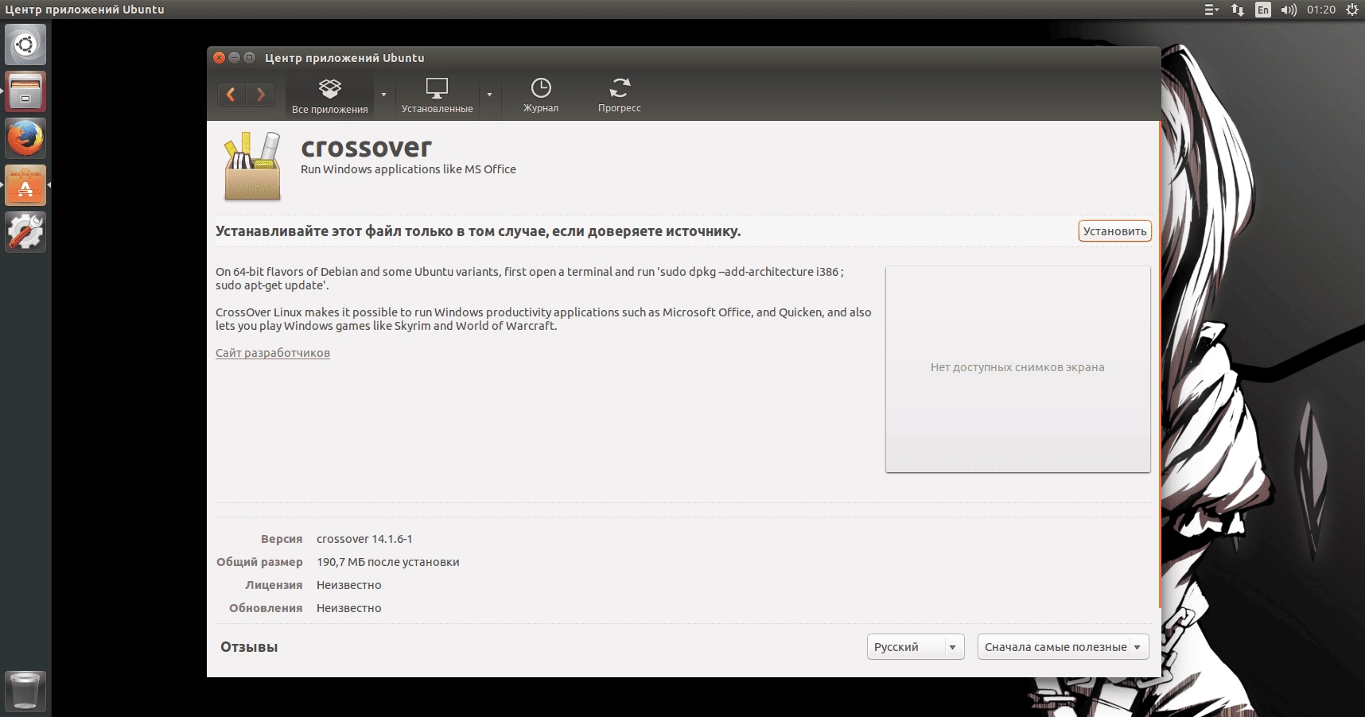Click the En keyboard layout indicator

[x=1263, y=10]
